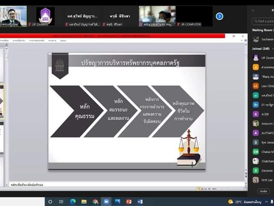Click the Invite button
Viewport: 274px width, 206px height.
coord(263,191)
